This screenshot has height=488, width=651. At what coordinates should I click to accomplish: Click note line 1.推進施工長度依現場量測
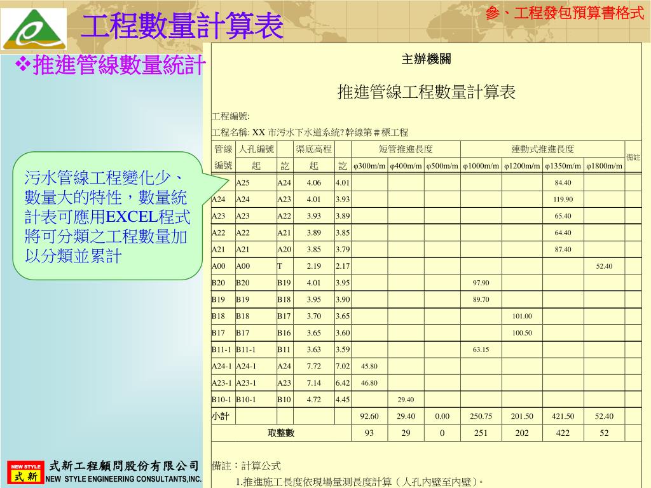coord(359,482)
